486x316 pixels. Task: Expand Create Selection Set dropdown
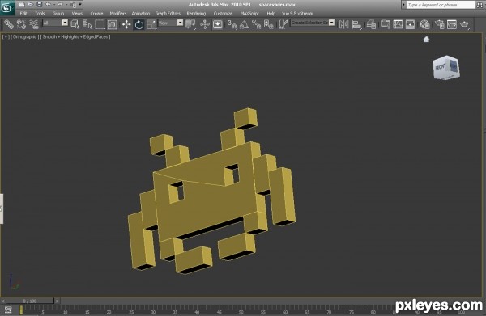coord(331,23)
